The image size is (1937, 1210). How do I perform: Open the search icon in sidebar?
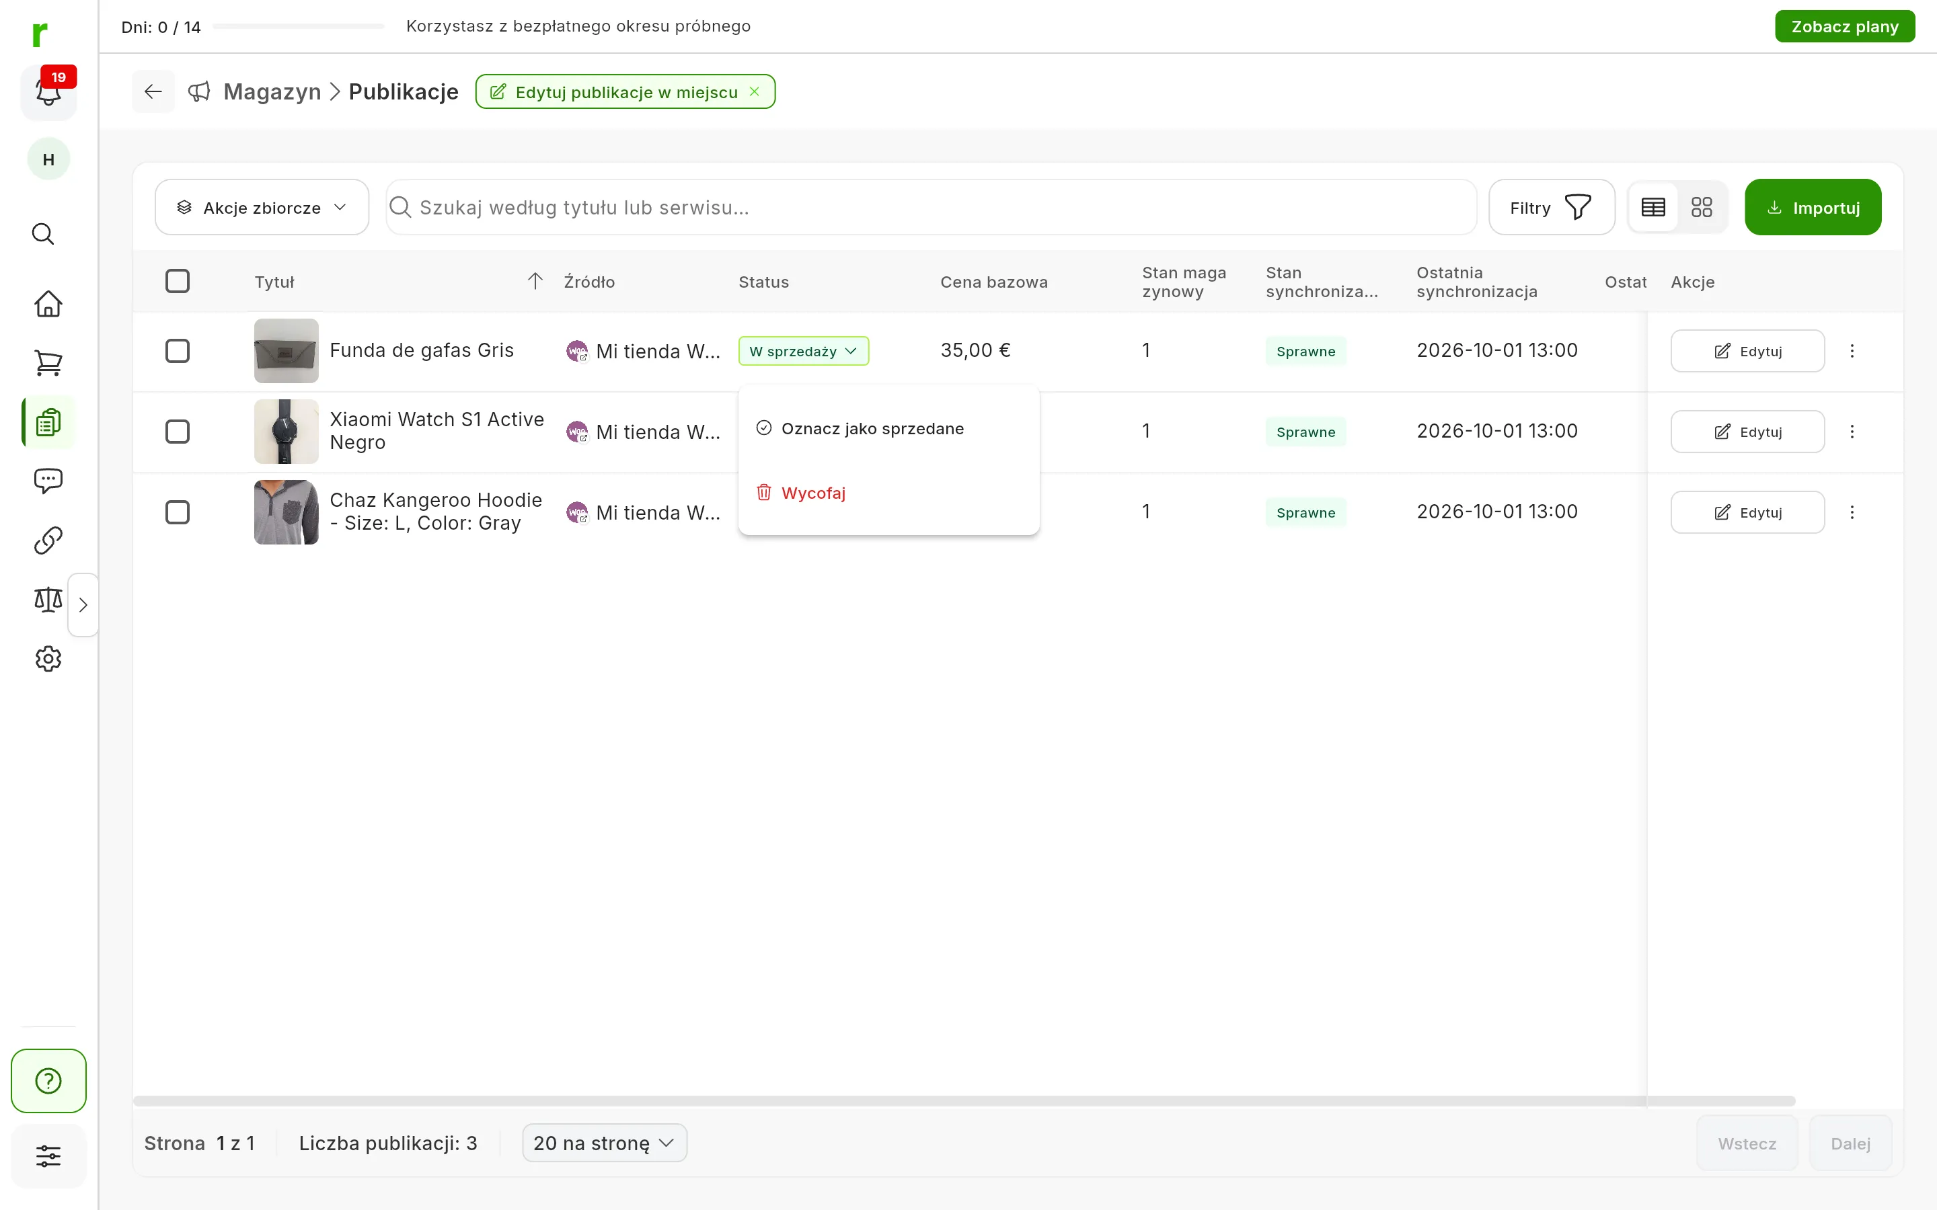43,234
